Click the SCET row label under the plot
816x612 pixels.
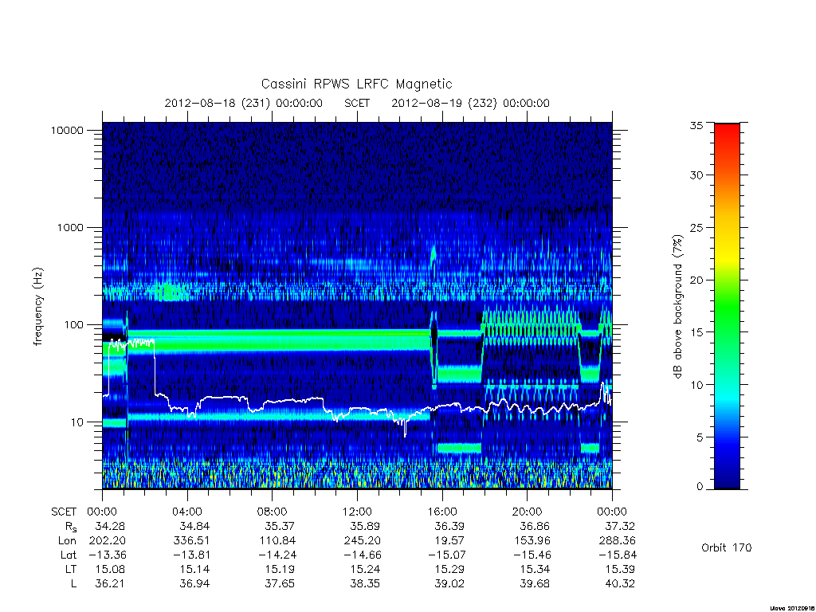point(64,512)
